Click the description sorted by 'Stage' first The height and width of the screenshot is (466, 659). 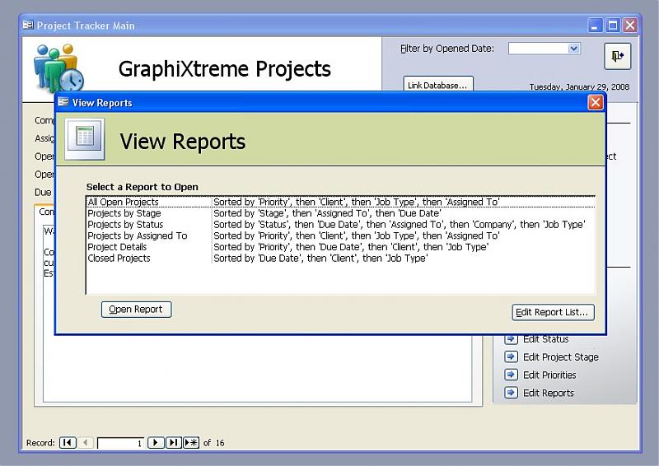[x=327, y=213]
